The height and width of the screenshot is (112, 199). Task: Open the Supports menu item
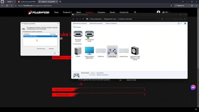pyautogui.click(x=89, y=12)
